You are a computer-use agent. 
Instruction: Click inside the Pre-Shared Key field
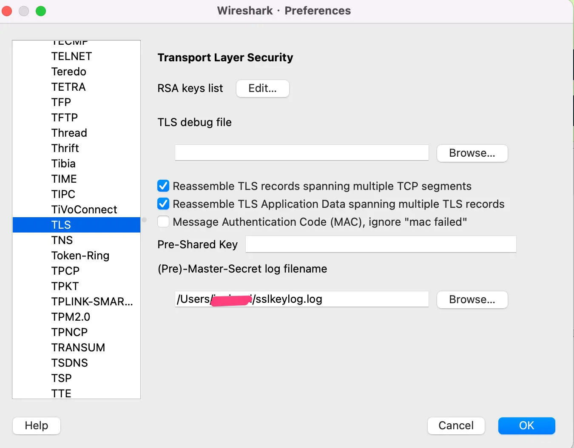pyautogui.click(x=381, y=244)
